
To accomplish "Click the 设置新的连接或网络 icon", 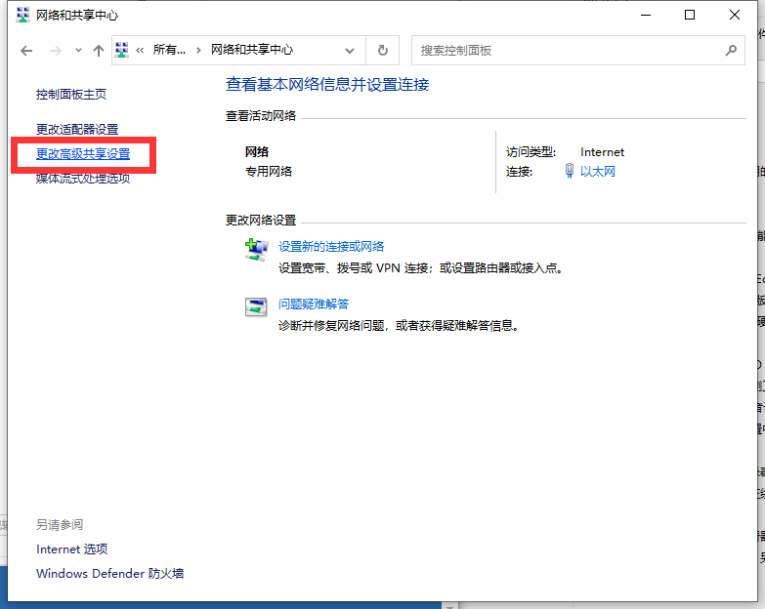I will pyautogui.click(x=256, y=250).
